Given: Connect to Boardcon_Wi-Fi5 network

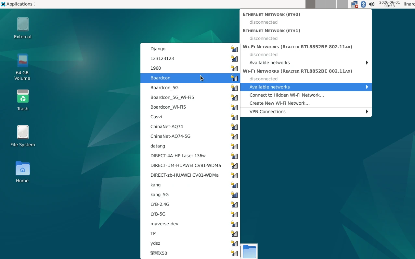Looking at the screenshot, I should tap(190, 107).
